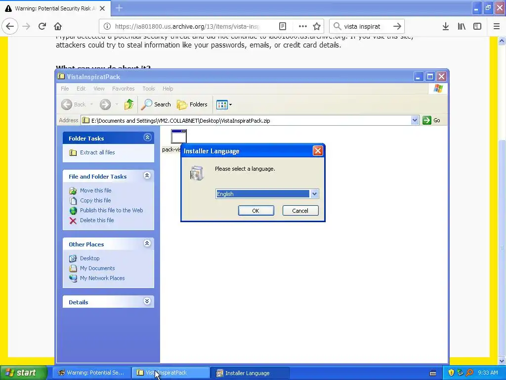Collapse Other Places panel
This screenshot has width=506, height=380.
(147, 243)
